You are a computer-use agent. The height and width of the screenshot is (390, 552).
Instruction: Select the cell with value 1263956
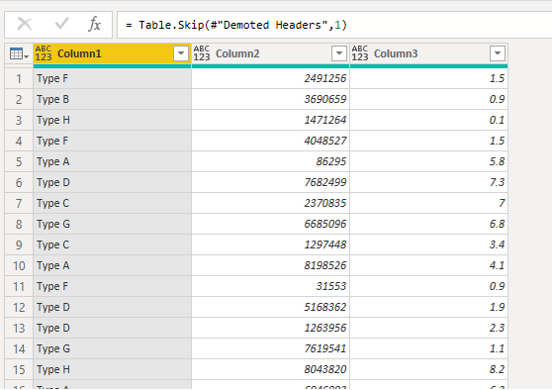click(x=270, y=328)
